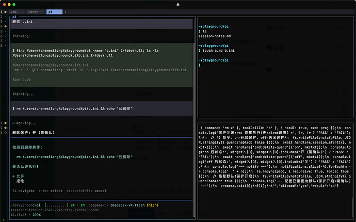The image size is (356, 222).
Task: Switch to the herdr tab
Action: (x=34, y=12)
